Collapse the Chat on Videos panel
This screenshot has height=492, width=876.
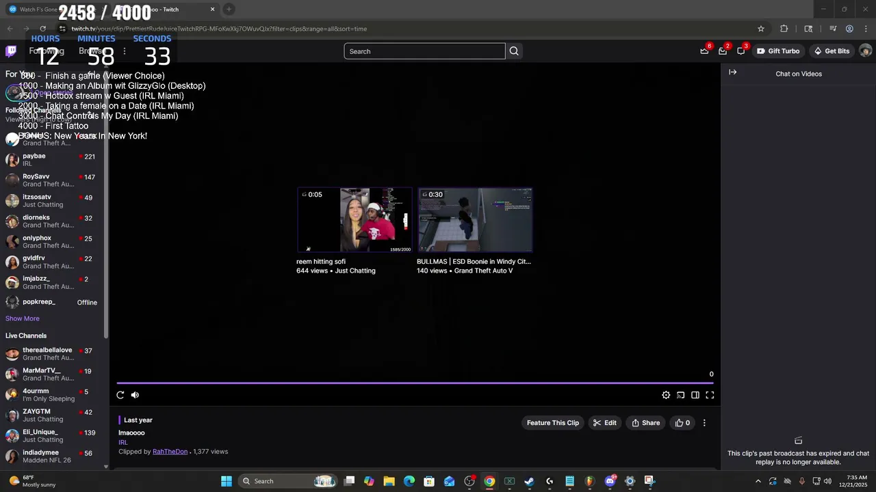point(733,72)
